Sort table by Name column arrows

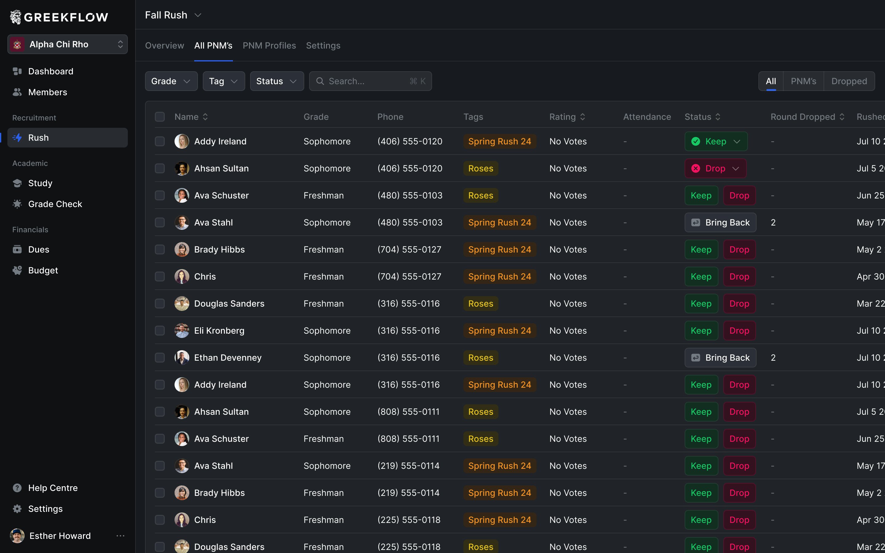pyautogui.click(x=206, y=117)
